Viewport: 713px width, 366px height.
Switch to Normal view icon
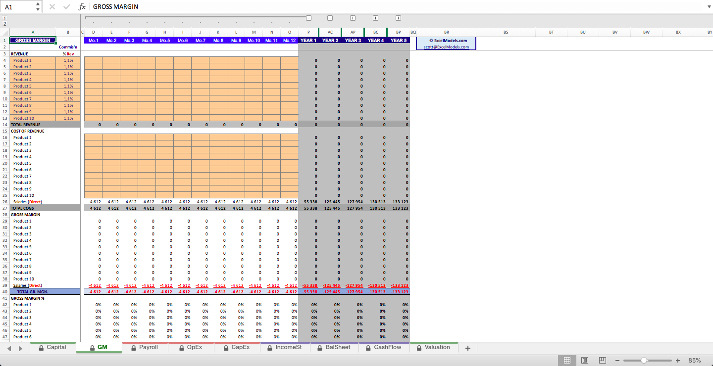[567, 361]
